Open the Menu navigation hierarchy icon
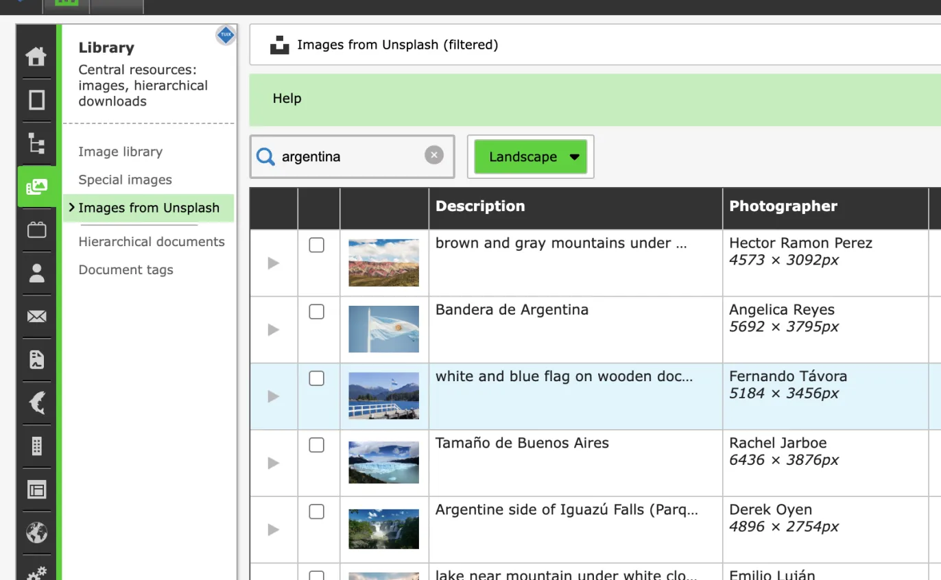Image resolution: width=941 pixels, height=580 pixels. pyautogui.click(x=36, y=143)
